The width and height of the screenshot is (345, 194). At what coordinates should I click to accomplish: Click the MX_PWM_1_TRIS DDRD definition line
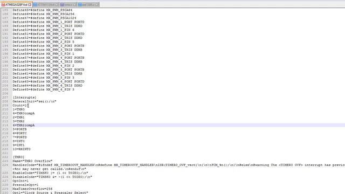click(x=47, y=26)
